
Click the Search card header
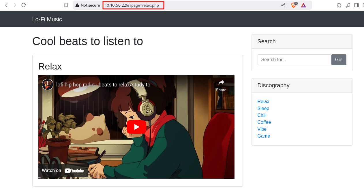[x=302, y=41]
